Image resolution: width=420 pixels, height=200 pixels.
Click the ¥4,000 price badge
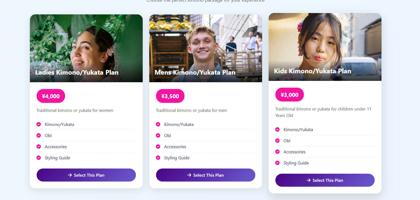(x=51, y=96)
